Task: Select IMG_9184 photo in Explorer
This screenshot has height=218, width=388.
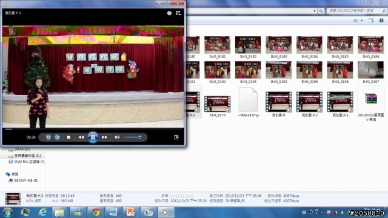Action: point(309,45)
